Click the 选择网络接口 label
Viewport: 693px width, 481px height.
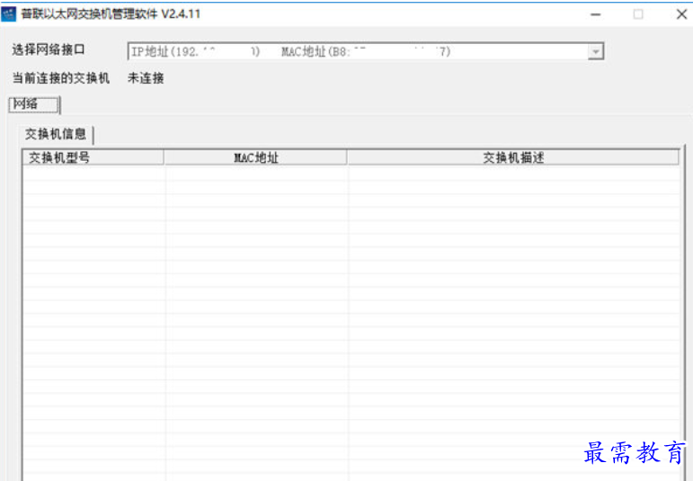tap(49, 49)
